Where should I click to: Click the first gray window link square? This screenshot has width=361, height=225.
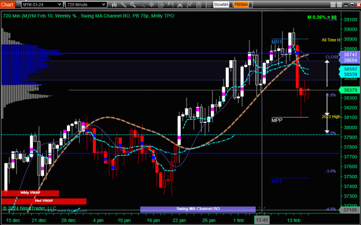(x=333, y=5)
